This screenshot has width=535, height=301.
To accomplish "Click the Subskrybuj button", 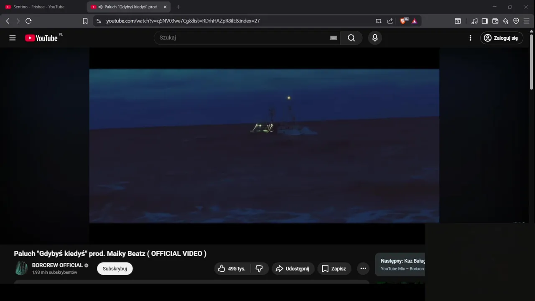I will point(115,269).
